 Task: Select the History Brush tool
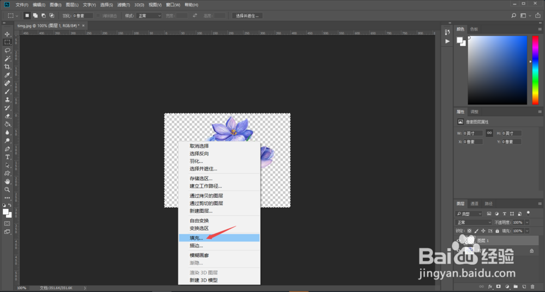tap(7, 108)
